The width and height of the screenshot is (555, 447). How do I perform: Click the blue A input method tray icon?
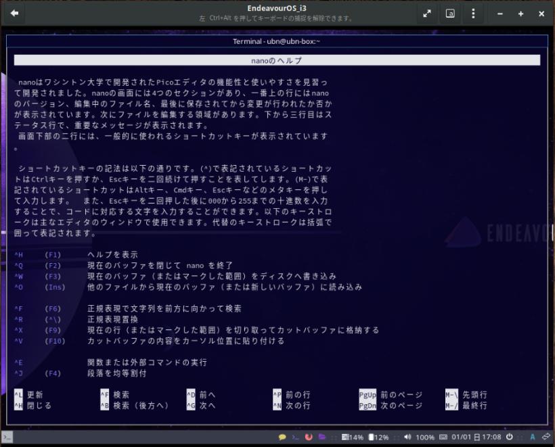(x=533, y=437)
